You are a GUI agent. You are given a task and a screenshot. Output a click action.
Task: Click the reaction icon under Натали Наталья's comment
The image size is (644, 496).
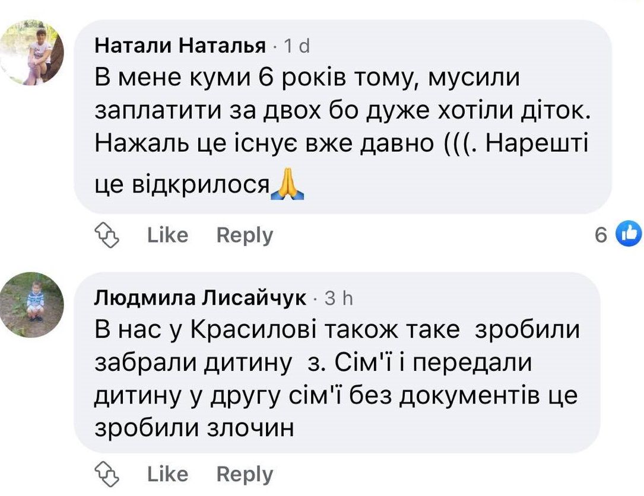coord(108,235)
